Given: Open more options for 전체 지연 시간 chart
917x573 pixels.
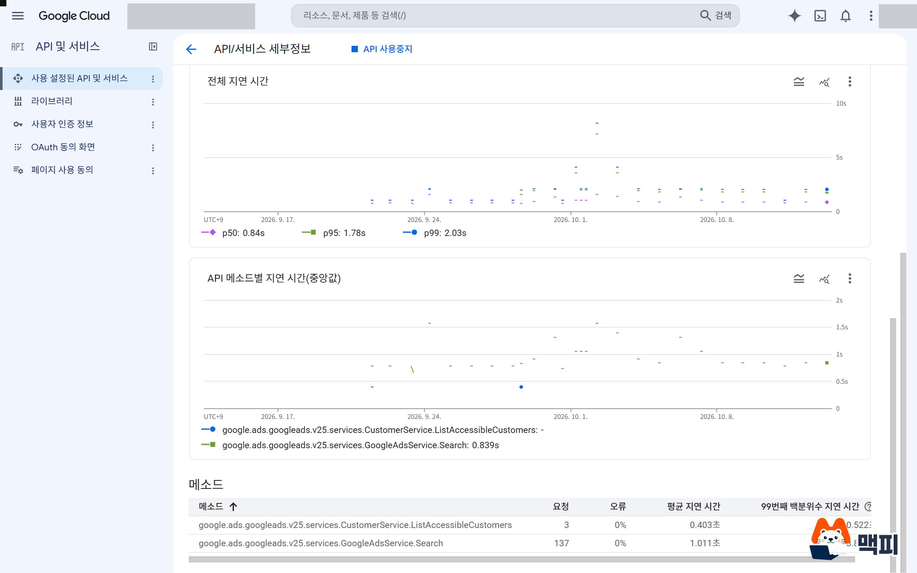Looking at the screenshot, I should pos(849,81).
